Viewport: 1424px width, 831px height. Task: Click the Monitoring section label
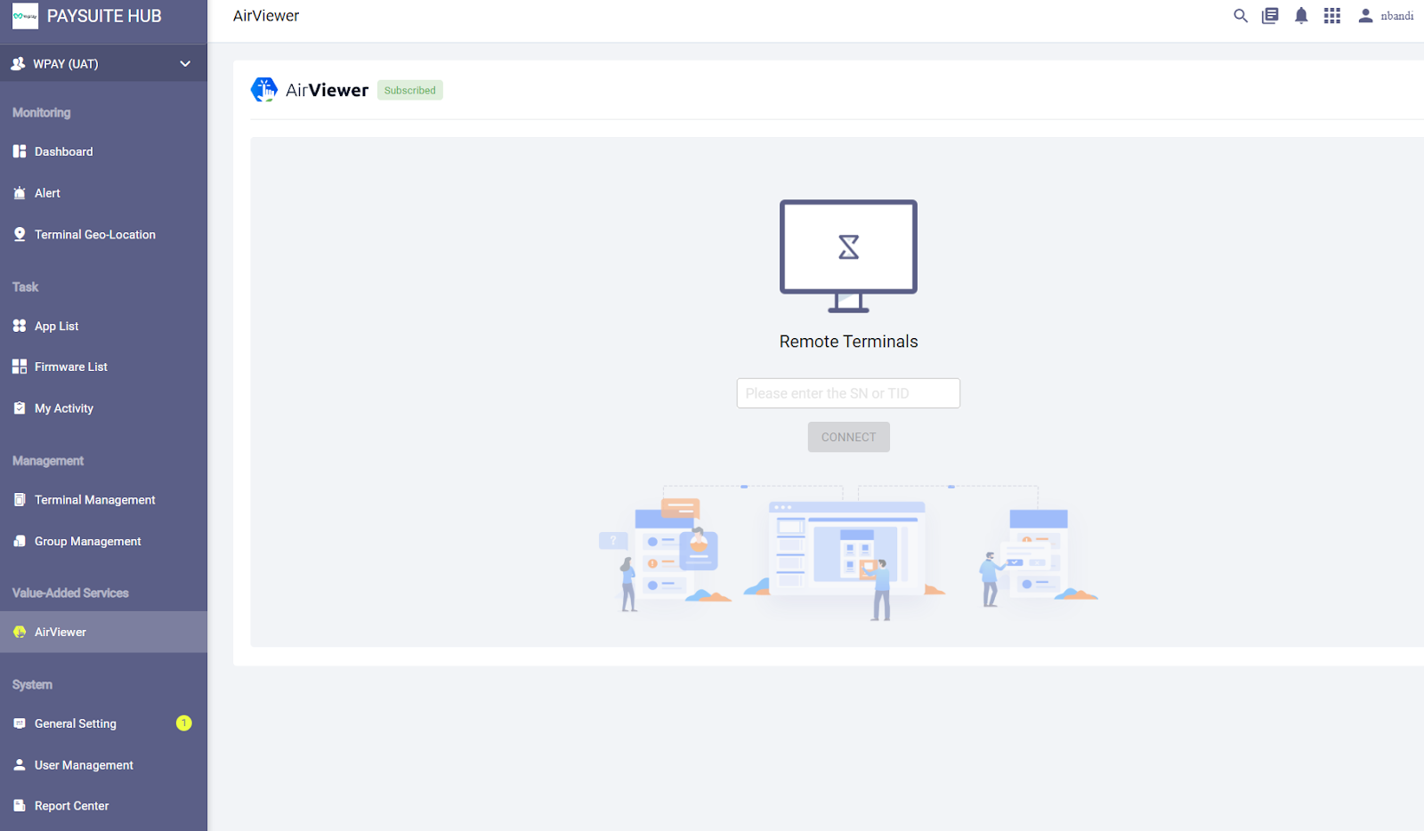coord(42,112)
